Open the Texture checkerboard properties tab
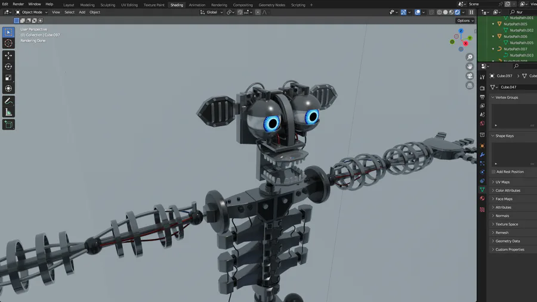 coord(482,210)
